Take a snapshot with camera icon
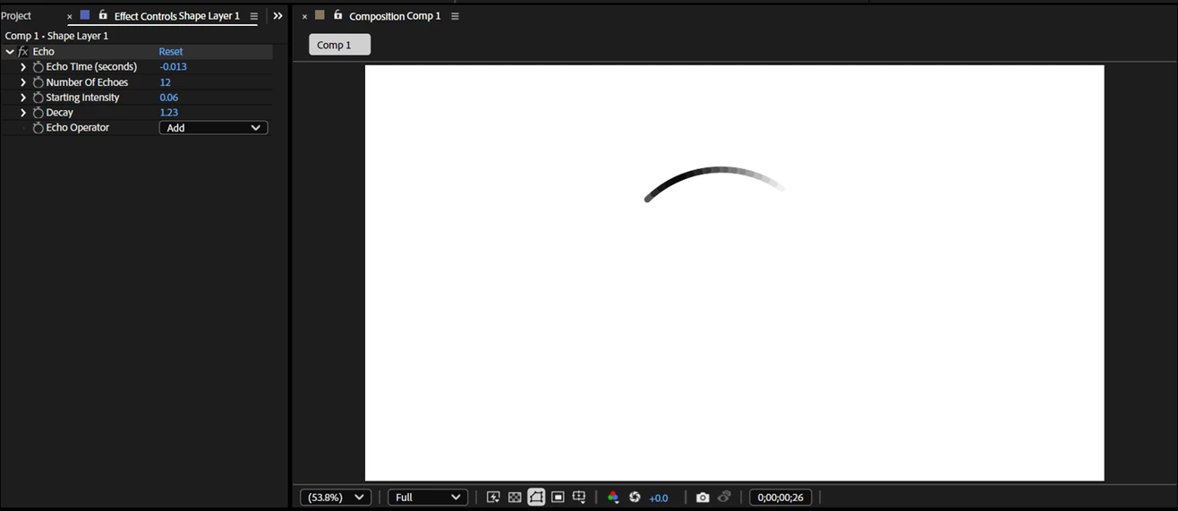The image size is (1178, 511). [703, 498]
